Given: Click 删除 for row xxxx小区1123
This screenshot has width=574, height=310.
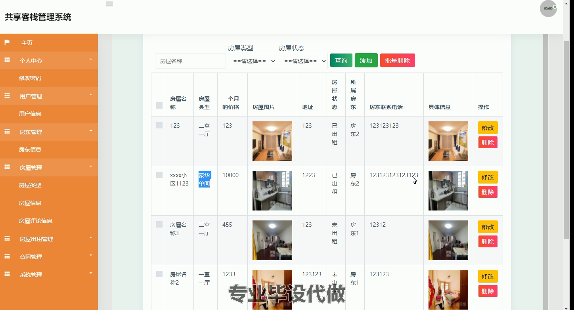Looking at the screenshot, I should click(488, 192).
